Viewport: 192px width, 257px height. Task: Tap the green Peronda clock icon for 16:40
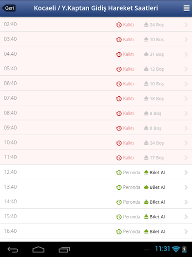[119, 232]
